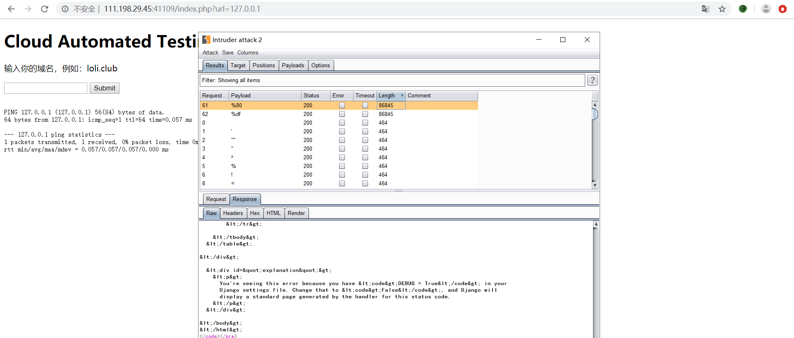Click the Submit button on the web page
This screenshot has height=338, width=794.
(x=105, y=88)
